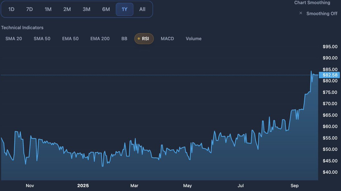
Task: Choose the 6M view
Action: pyautogui.click(x=106, y=9)
